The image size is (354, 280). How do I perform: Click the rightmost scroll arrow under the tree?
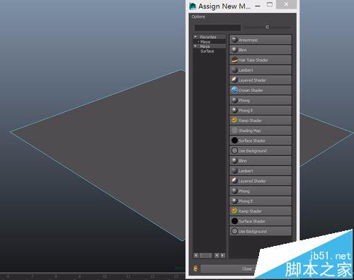tap(222, 255)
